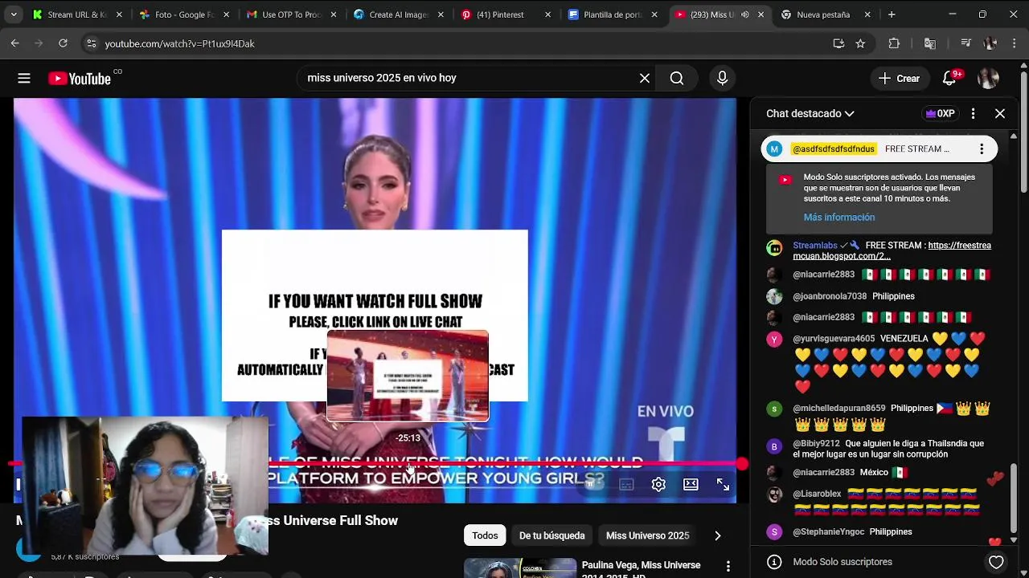Screen dimensions: 1029x578
Task: Click the red seek bar over the video
Action: pyautogui.click(x=375, y=464)
